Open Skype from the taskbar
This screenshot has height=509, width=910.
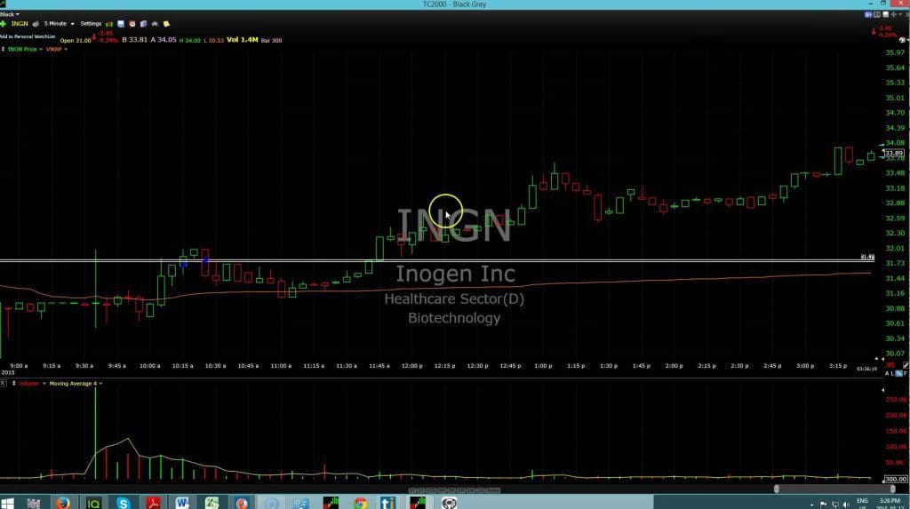pos(123,503)
